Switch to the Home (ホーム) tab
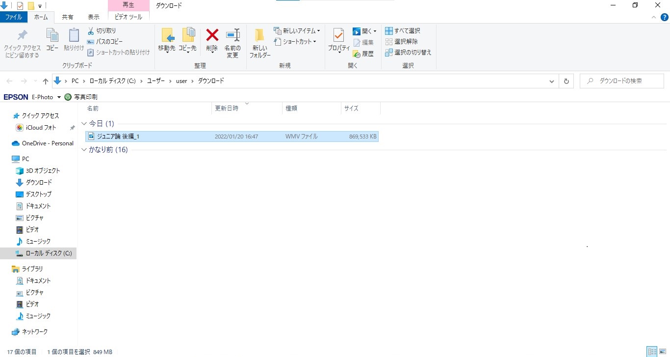The height and width of the screenshot is (357, 670). pyautogui.click(x=41, y=17)
